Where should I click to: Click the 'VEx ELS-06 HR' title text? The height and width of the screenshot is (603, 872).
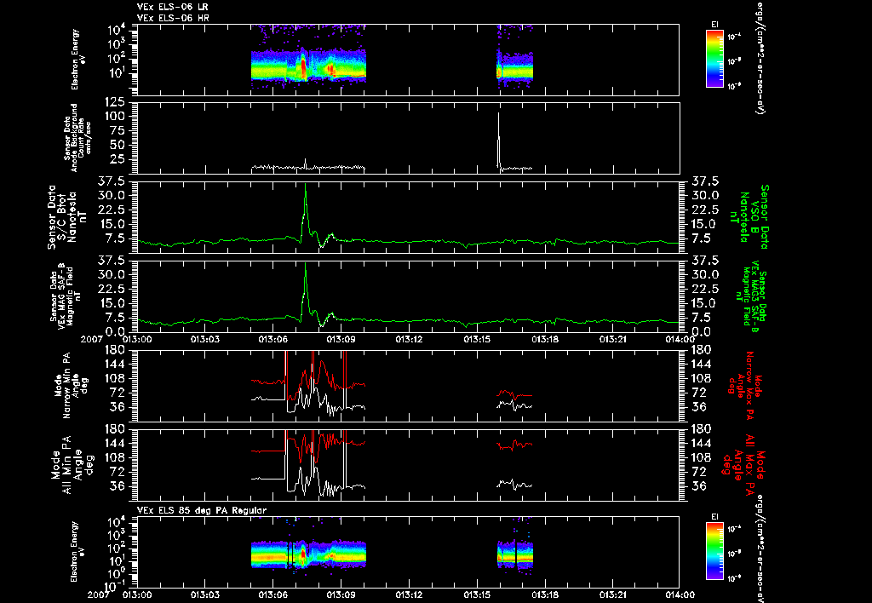coord(173,18)
